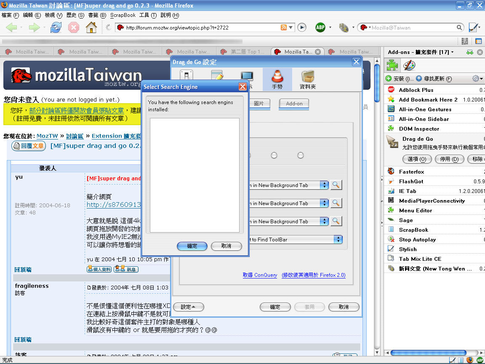Click the Go arrow next to address bar

tap(302, 27)
